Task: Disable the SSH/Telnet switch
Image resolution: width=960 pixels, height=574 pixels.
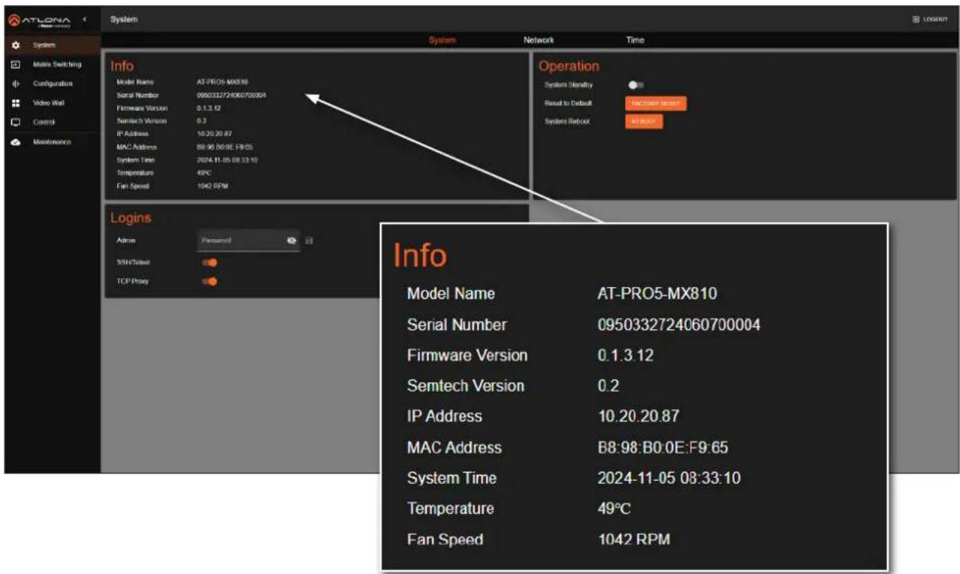Action: (210, 262)
